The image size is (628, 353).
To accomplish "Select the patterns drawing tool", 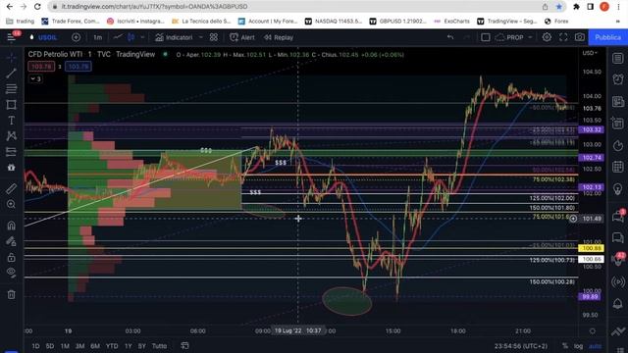I will (11, 136).
